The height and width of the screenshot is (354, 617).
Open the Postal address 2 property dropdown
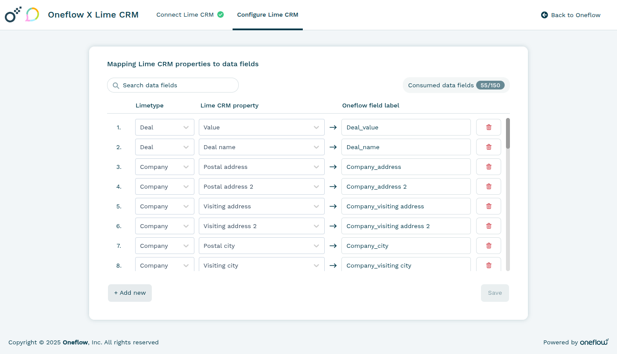coord(262,186)
